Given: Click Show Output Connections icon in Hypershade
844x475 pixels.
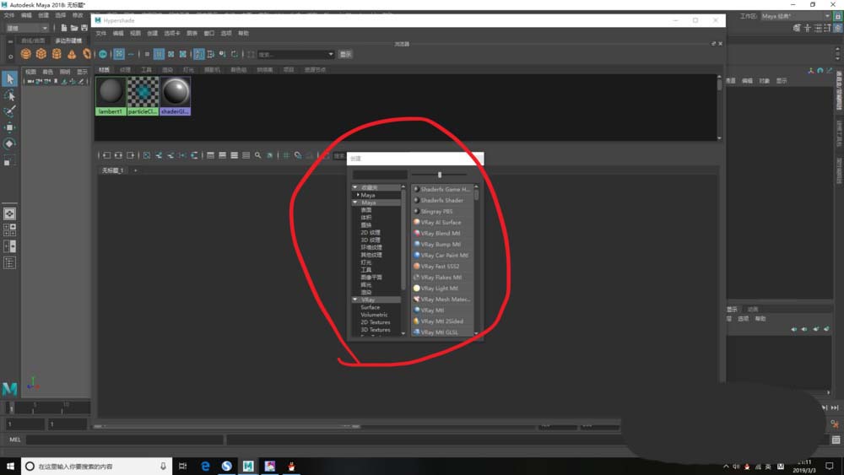Looking at the screenshot, I should [130, 155].
